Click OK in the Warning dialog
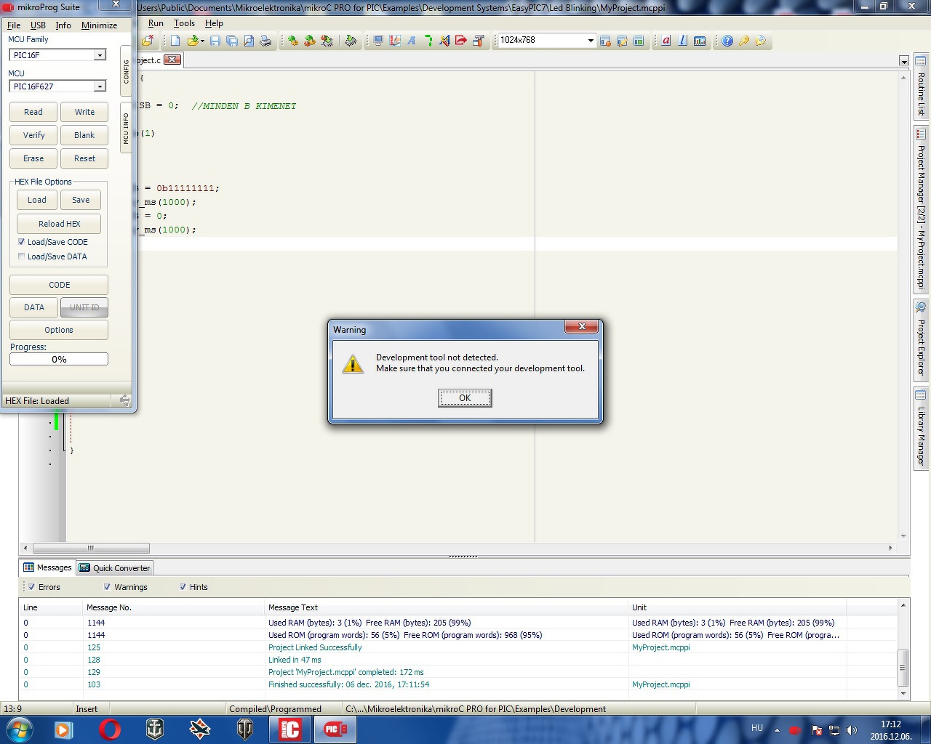This screenshot has height=744, width=931. (465, 398)
